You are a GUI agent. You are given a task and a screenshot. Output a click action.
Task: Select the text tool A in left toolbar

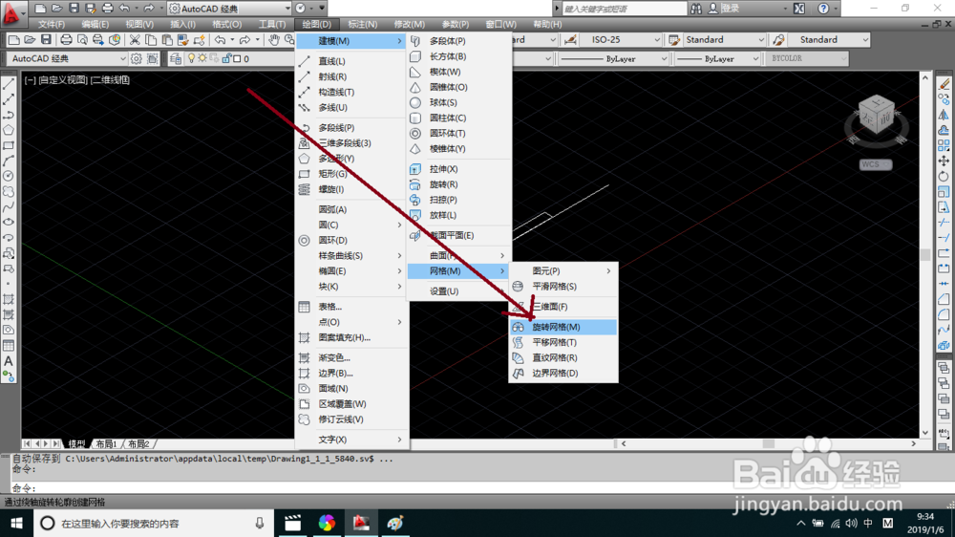[x=9, y=361]
